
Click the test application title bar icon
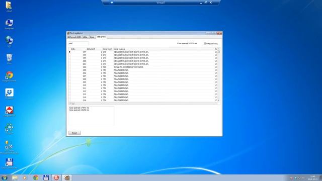click(x=68, y=33)
